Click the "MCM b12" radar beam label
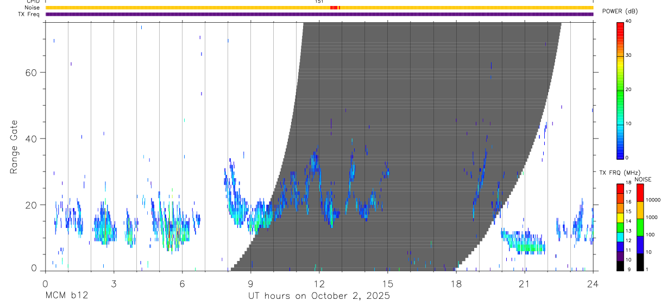Image resolution: width=667 pixels, height=307 pixels. click(66, 296)
